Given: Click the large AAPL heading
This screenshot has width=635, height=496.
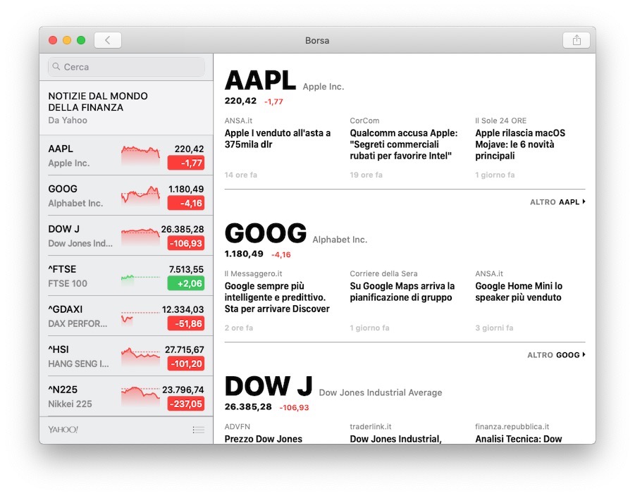Looking at the screenshot, I should tap(260, 80).
